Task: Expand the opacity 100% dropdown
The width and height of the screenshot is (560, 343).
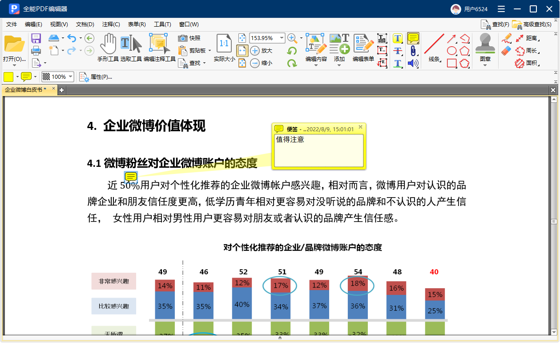Action: [x=70, y=77]
